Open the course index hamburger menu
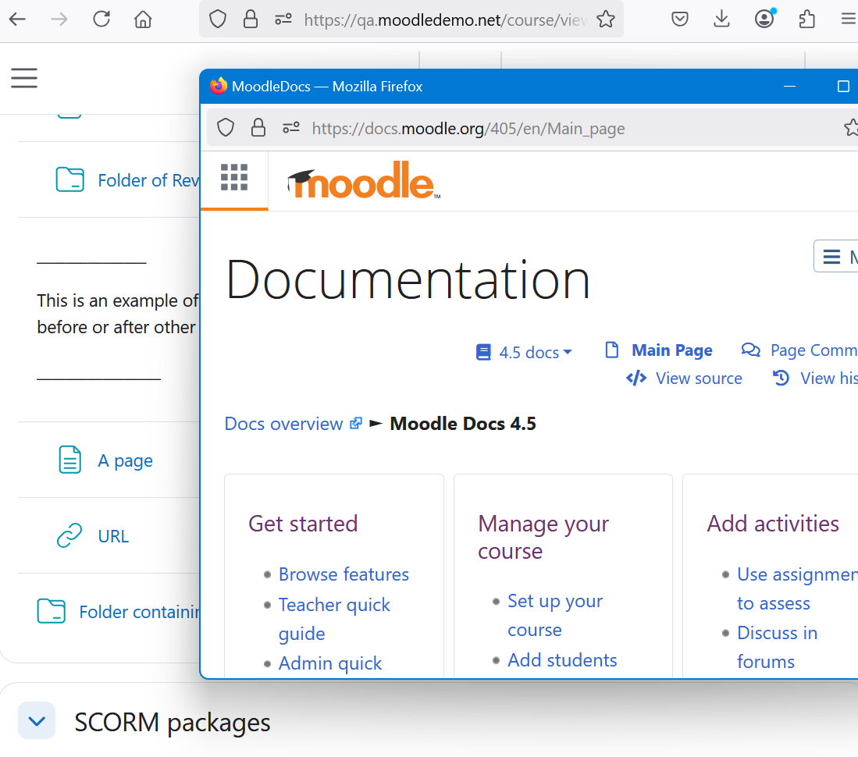Viewport: 858px width, 757px height. [x=24, y=78]
